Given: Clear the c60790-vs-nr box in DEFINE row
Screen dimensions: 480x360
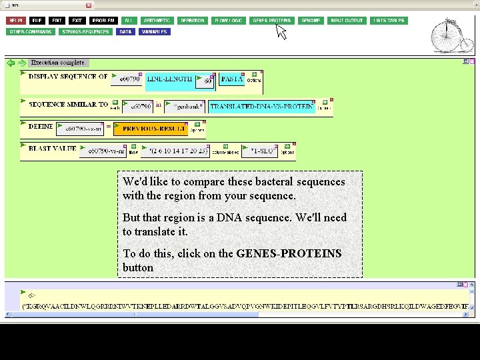Looking at the screenshot, I should [102, 124].
